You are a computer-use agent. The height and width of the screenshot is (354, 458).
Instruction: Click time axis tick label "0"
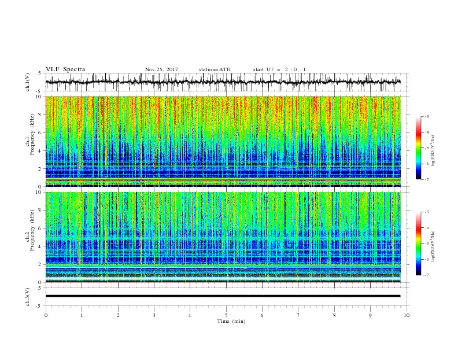pyautogui.click(x=46, y=315)
